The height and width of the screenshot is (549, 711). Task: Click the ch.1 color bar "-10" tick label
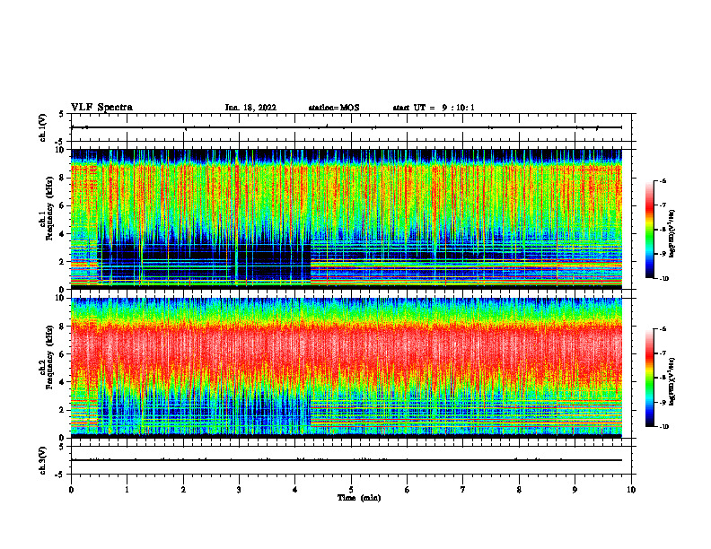coord(664,279)
